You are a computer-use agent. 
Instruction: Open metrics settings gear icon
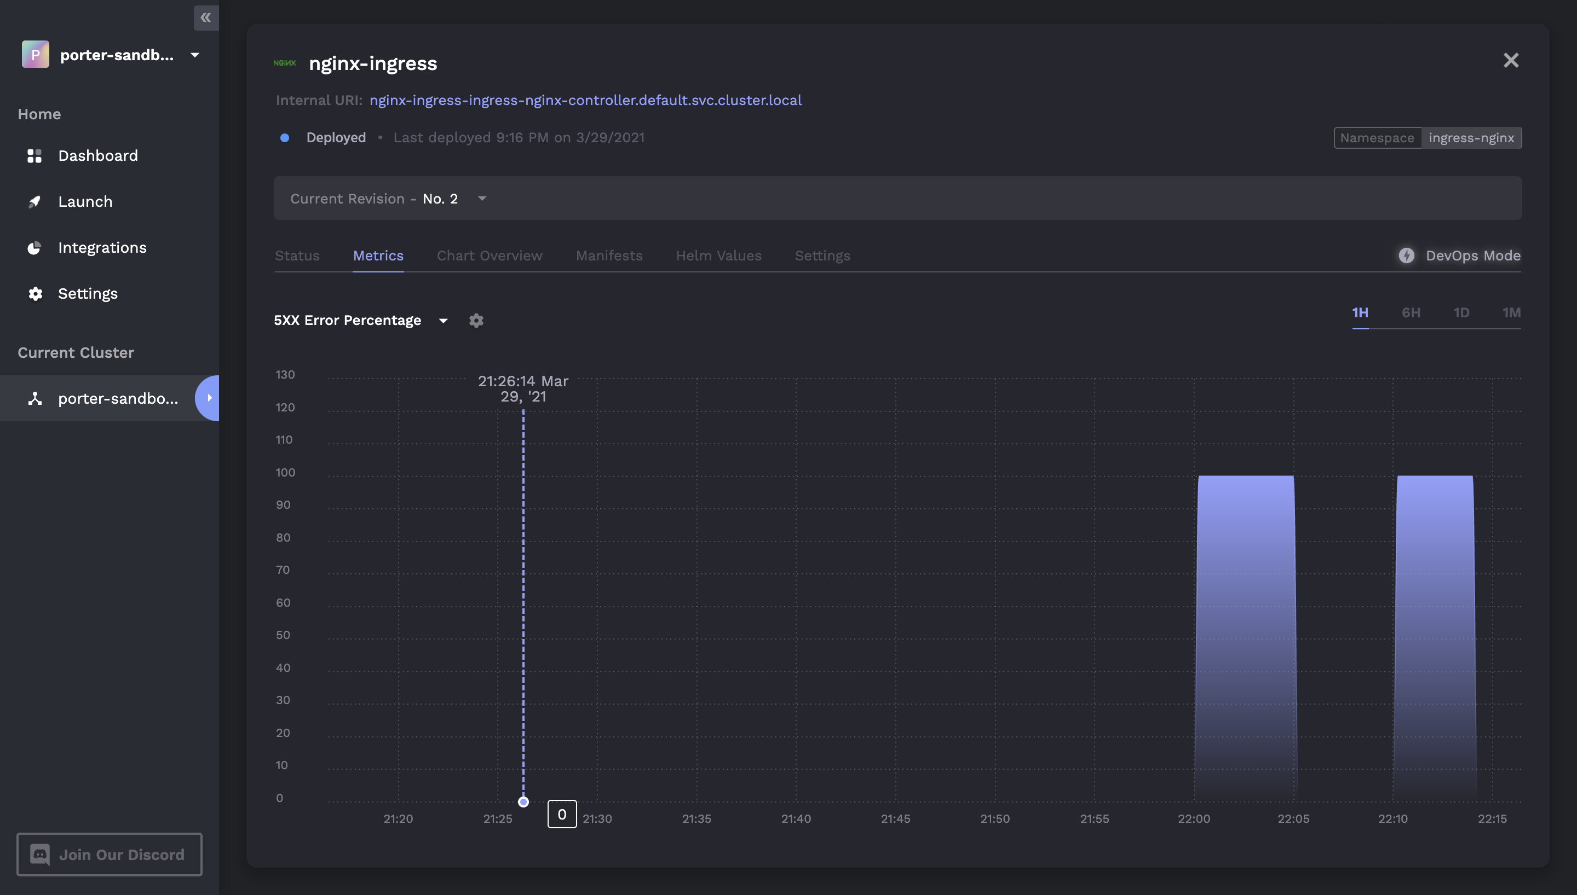(x=476, y=320)
